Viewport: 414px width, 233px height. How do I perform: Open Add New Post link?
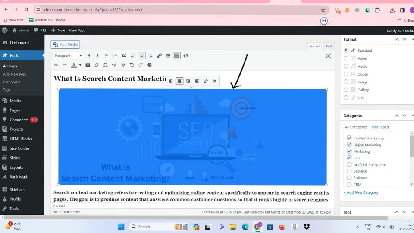pos(15,74)
